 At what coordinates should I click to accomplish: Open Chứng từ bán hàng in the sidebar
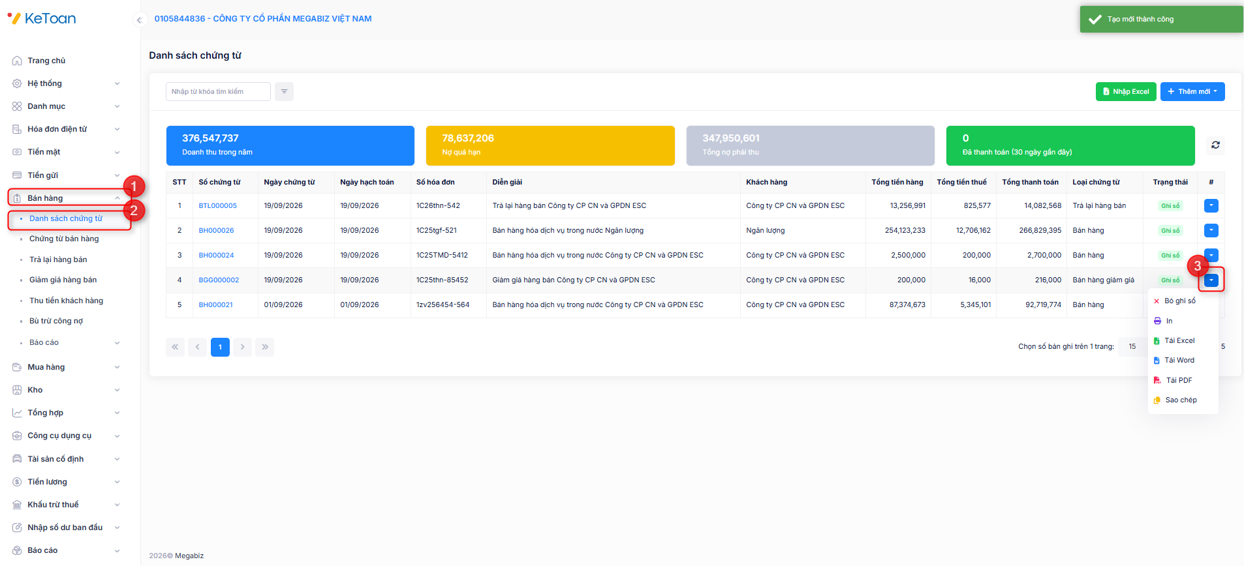pos(64,239)
